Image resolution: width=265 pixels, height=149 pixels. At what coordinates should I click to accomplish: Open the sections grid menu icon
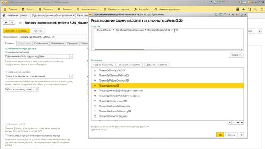point(237,9)
